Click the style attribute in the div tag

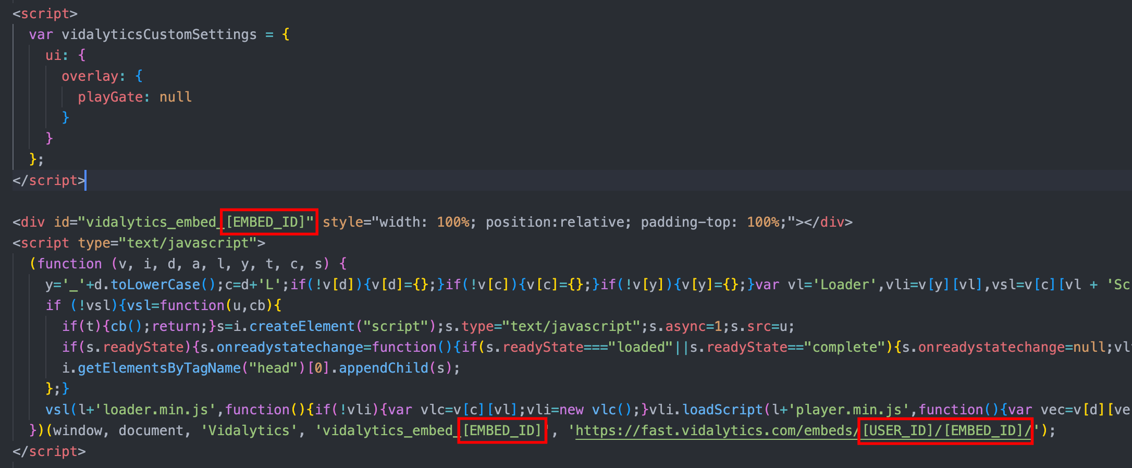(x=343, y=222)
